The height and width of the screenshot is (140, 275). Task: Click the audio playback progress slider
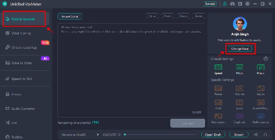(160, 135)
